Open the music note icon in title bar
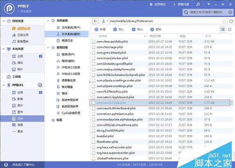The width and height of the screenshot is (235, 168). (x=198, y=4)
